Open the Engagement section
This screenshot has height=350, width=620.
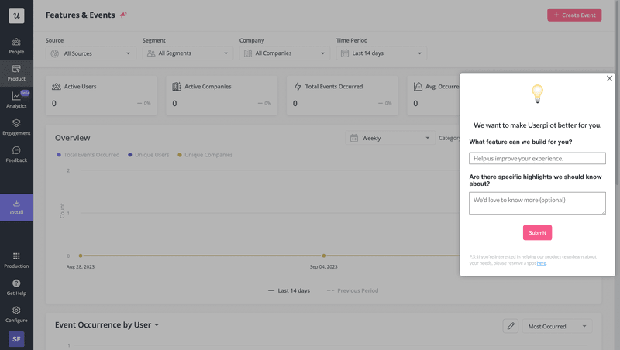[16, 127]
